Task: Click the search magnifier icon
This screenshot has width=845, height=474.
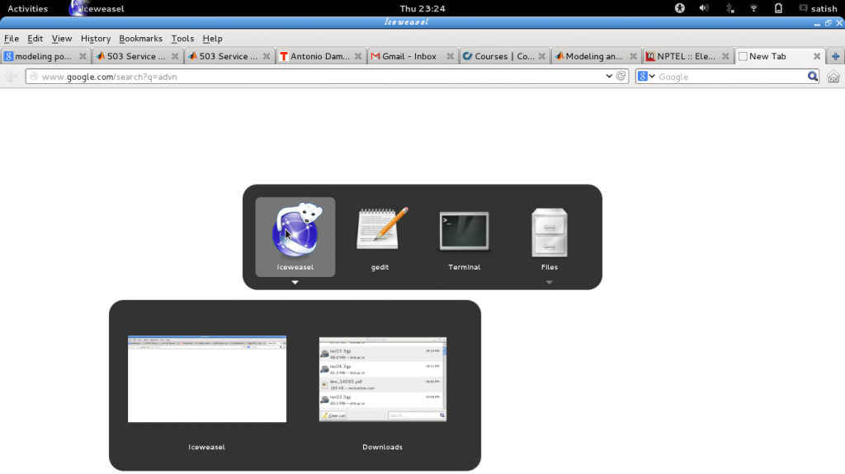Action: pos(813,77)
